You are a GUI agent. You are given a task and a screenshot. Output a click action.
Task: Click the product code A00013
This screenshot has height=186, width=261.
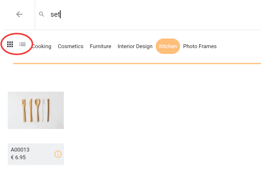pos(20,150)
